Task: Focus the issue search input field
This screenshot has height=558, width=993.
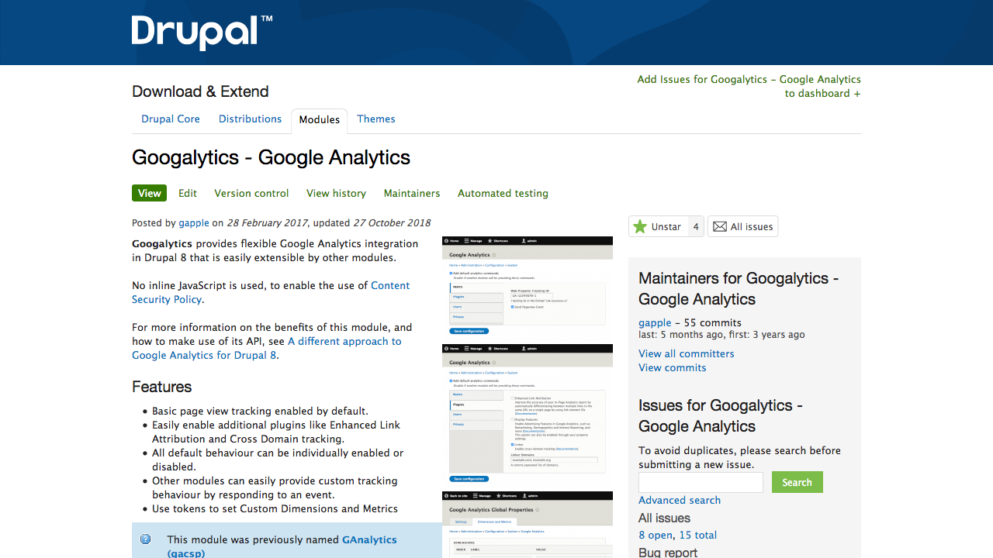Action: click(701, 482)
